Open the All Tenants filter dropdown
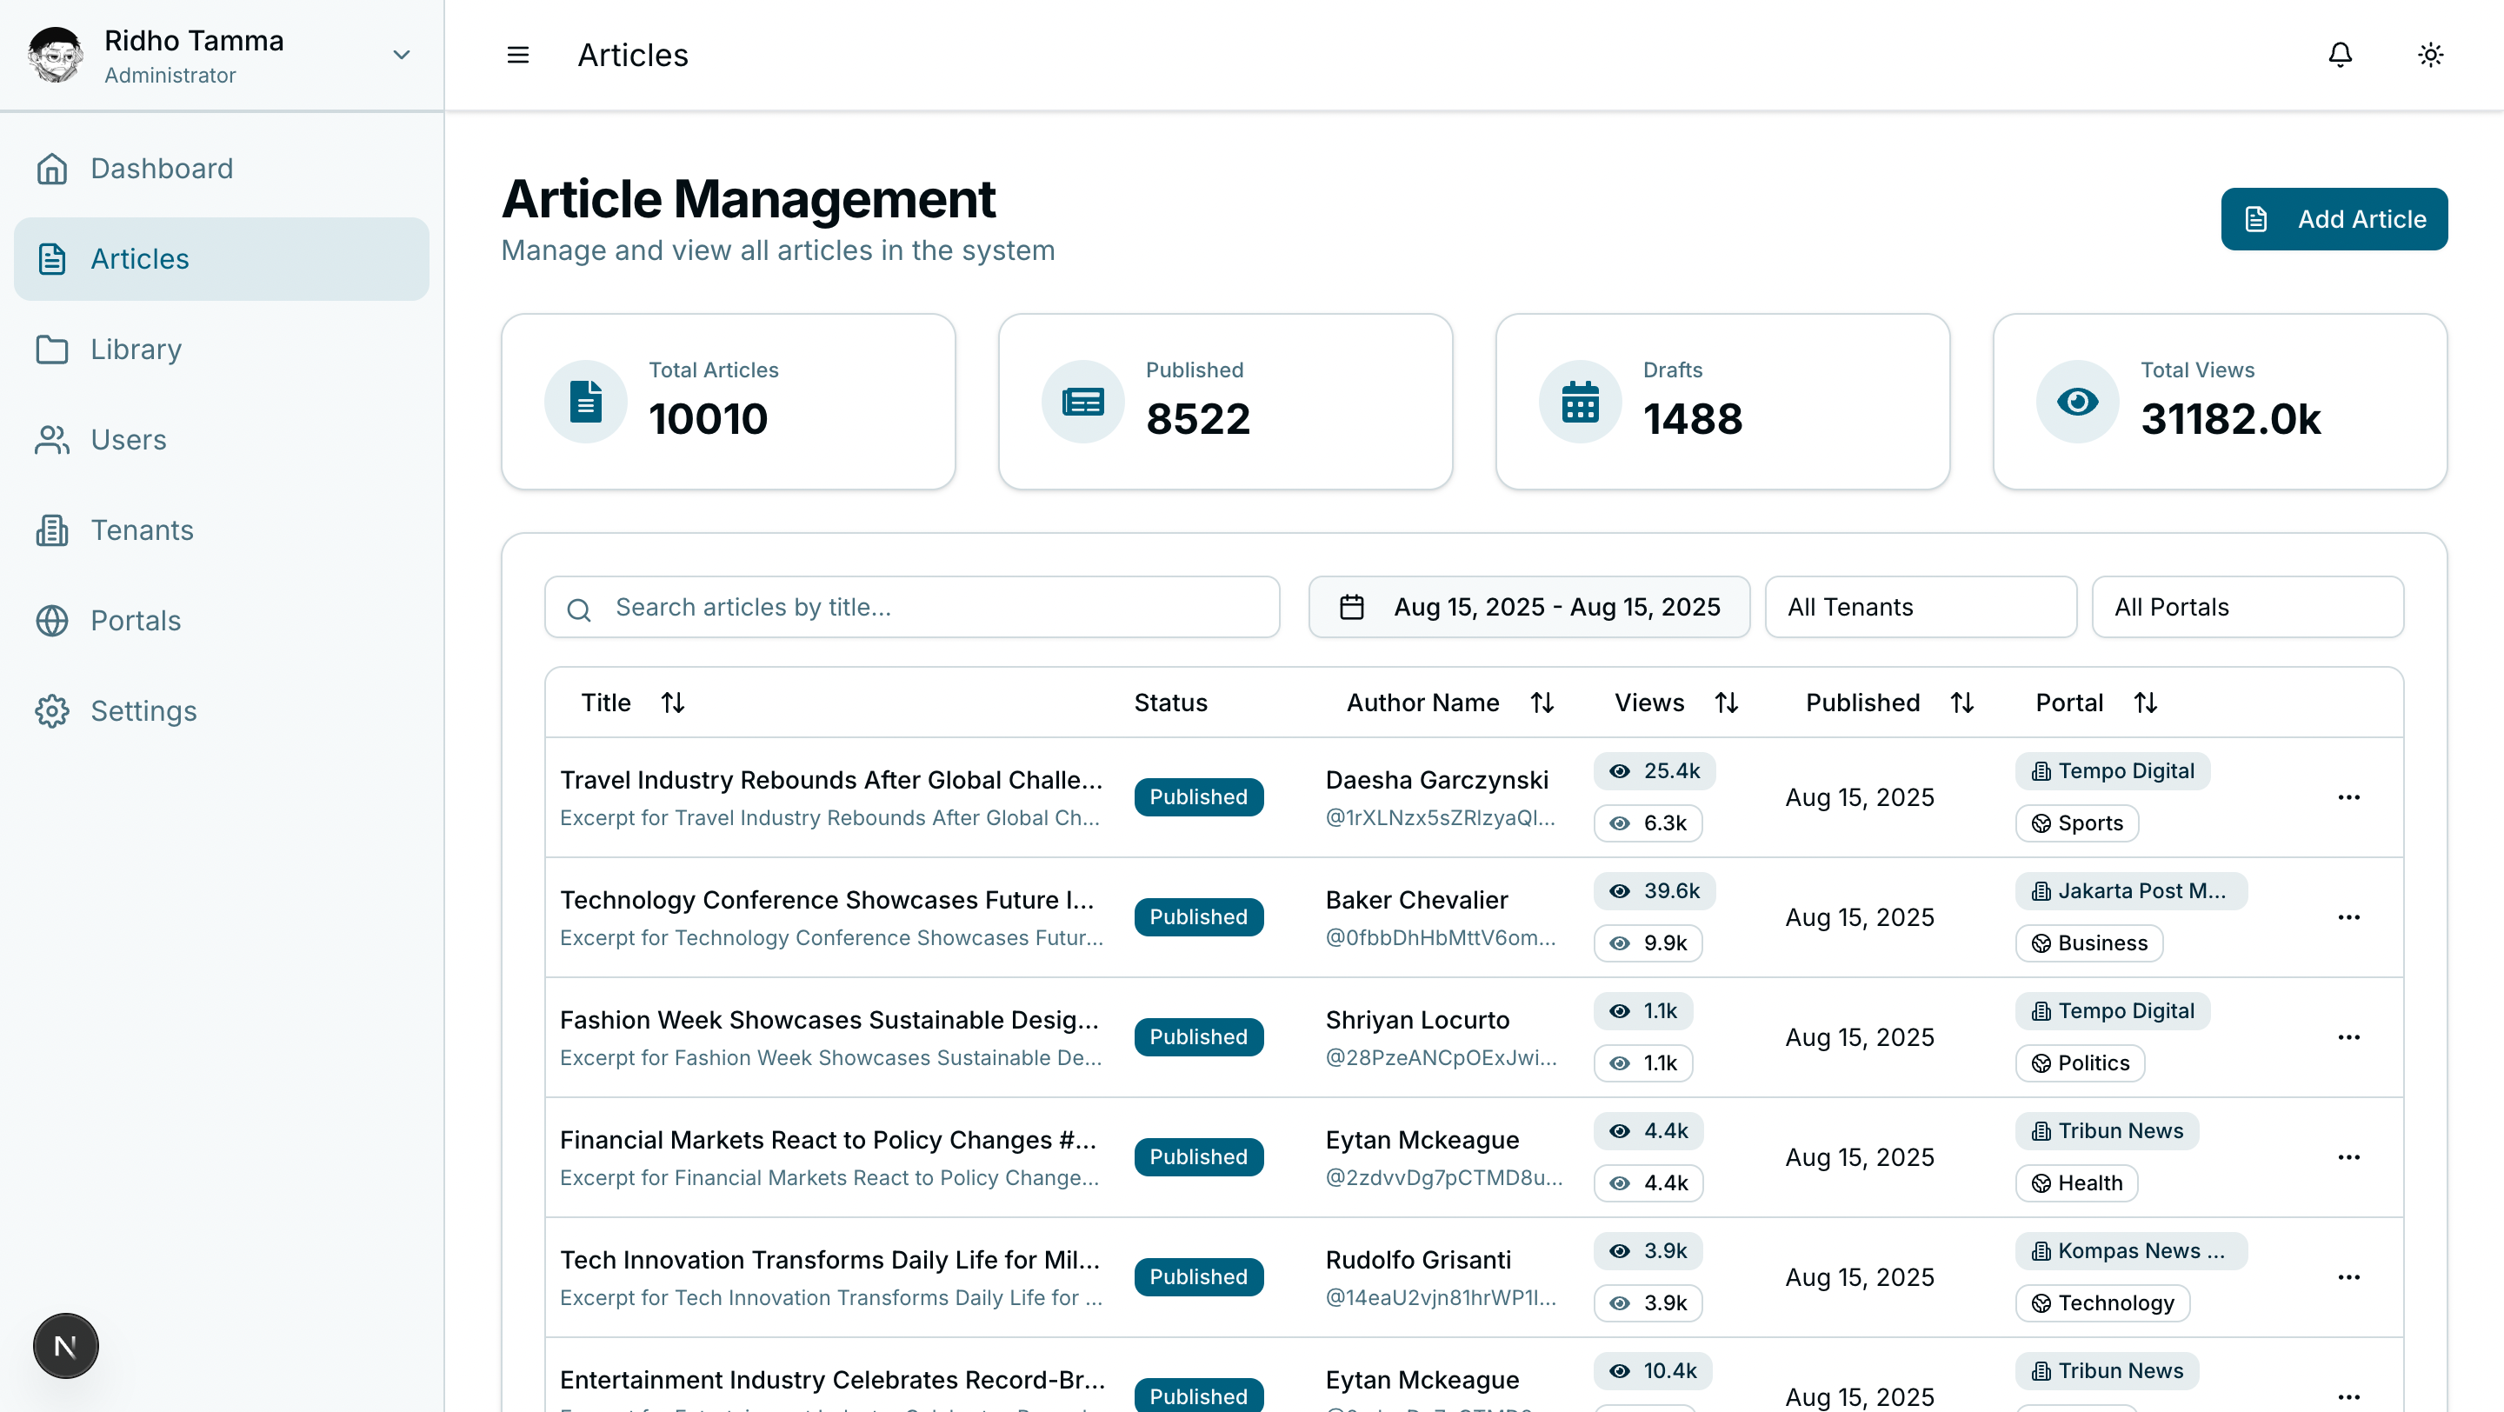Image resolution: width=2504 pixels, height=1412 pixels. click(x=1920, y=608)
